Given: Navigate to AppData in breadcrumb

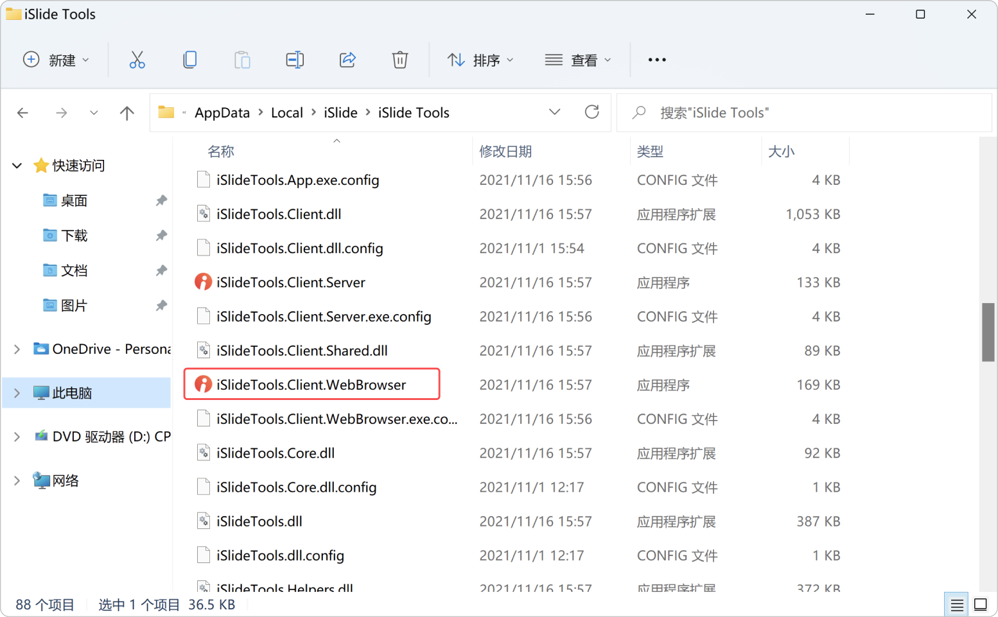Looking at the screenshot, I should click(x=222, y=113).
